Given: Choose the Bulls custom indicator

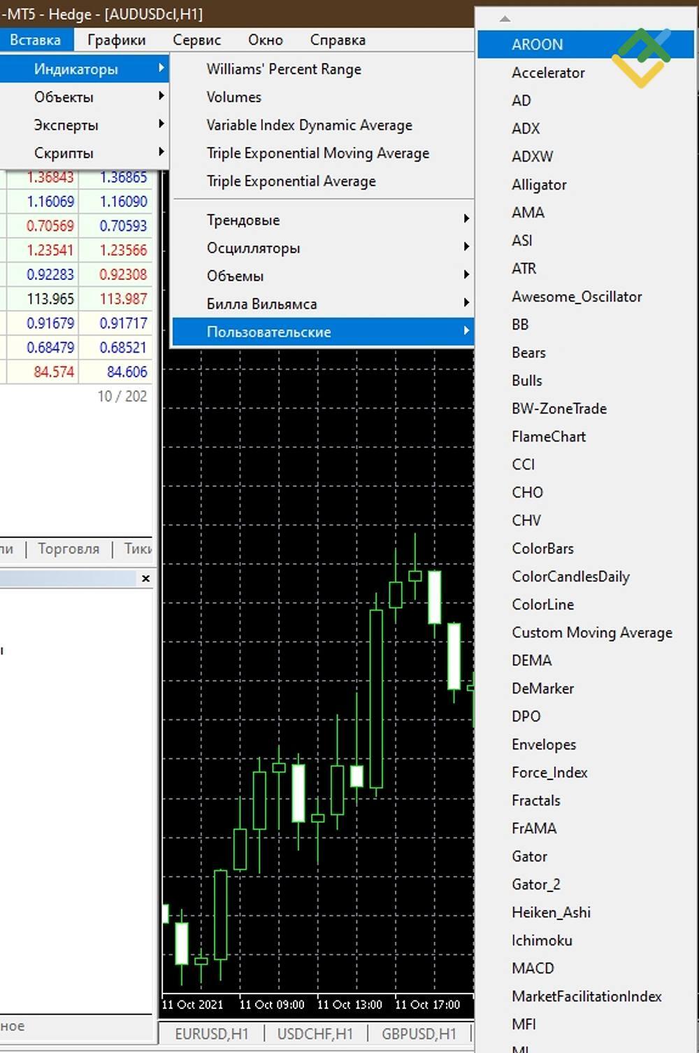Looking at the screenshot, I should (x=586, y=380).
